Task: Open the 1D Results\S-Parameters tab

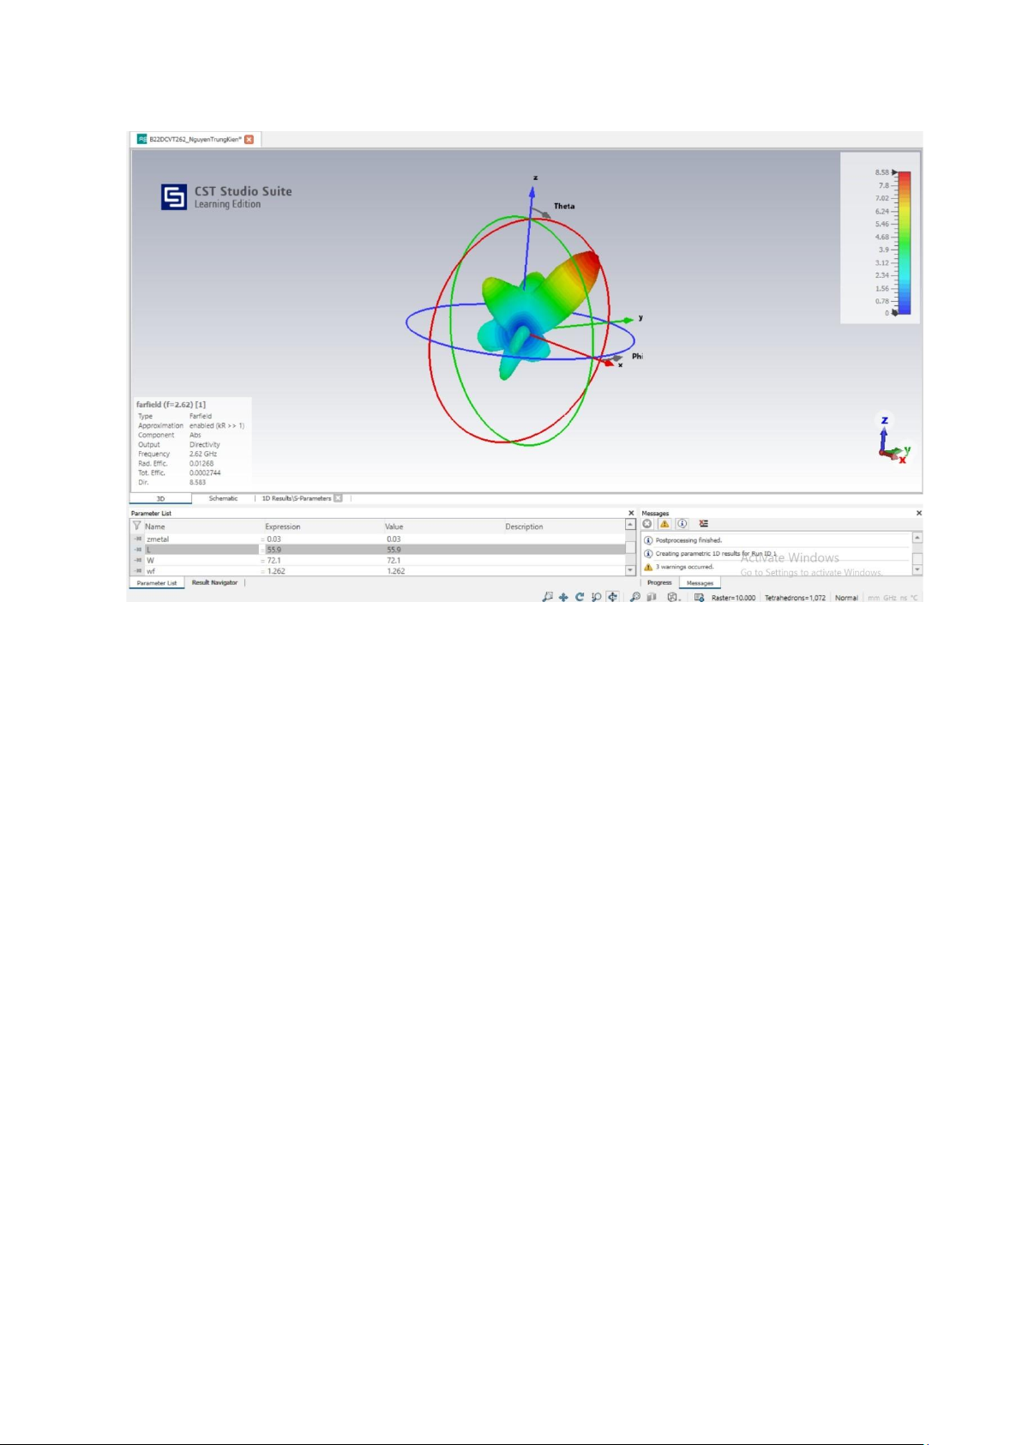Action: (297, 498)
